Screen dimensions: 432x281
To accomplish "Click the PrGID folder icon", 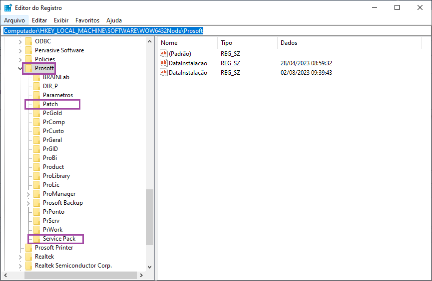I will (x=36, y=149).
